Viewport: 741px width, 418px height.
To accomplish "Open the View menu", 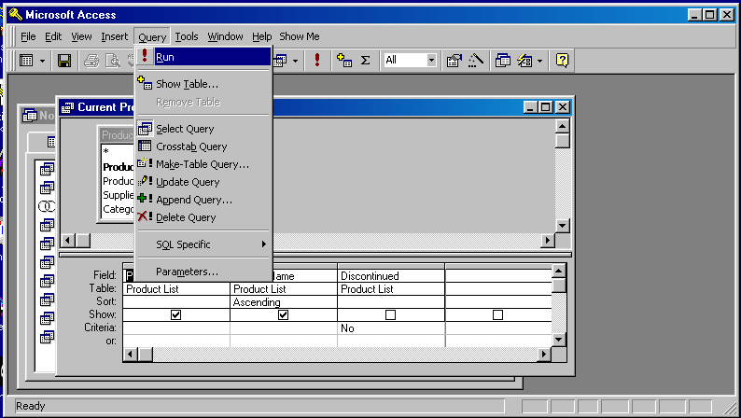I will (x=82, y=36).
